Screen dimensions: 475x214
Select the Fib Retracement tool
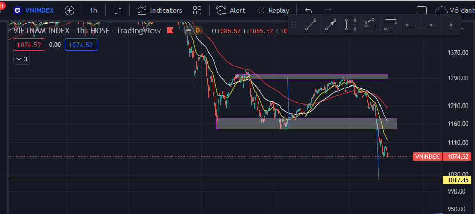(x=370, y=25)
